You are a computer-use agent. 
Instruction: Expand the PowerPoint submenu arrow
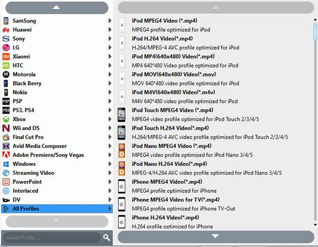pyautogui.click(x=110, y=182)
